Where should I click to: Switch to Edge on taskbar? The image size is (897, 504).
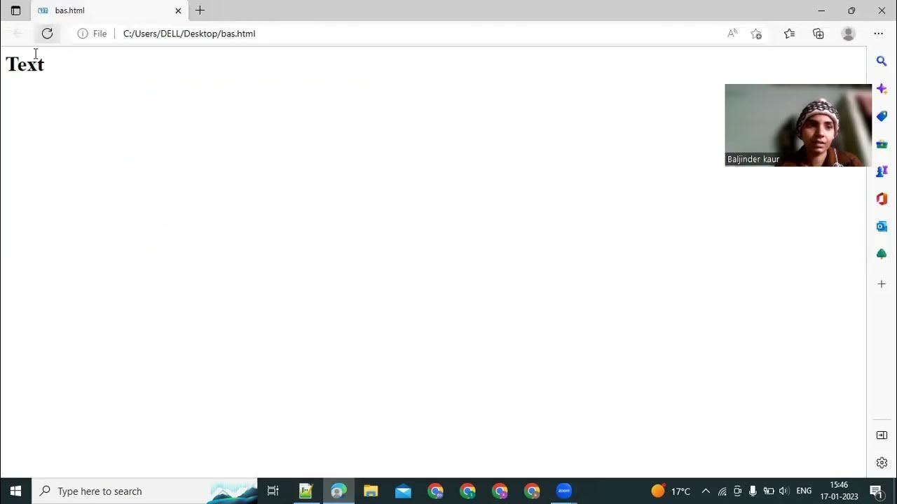pos(338,491)
